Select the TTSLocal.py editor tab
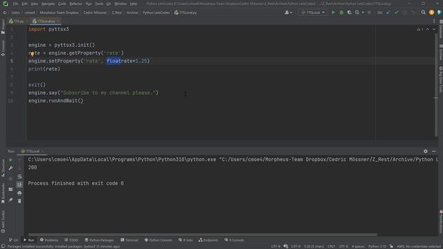This screenshot has width=443, height=249. [x=46, y=21]
